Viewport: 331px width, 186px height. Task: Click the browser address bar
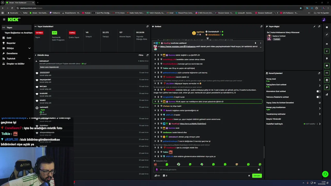pos(158,8)
